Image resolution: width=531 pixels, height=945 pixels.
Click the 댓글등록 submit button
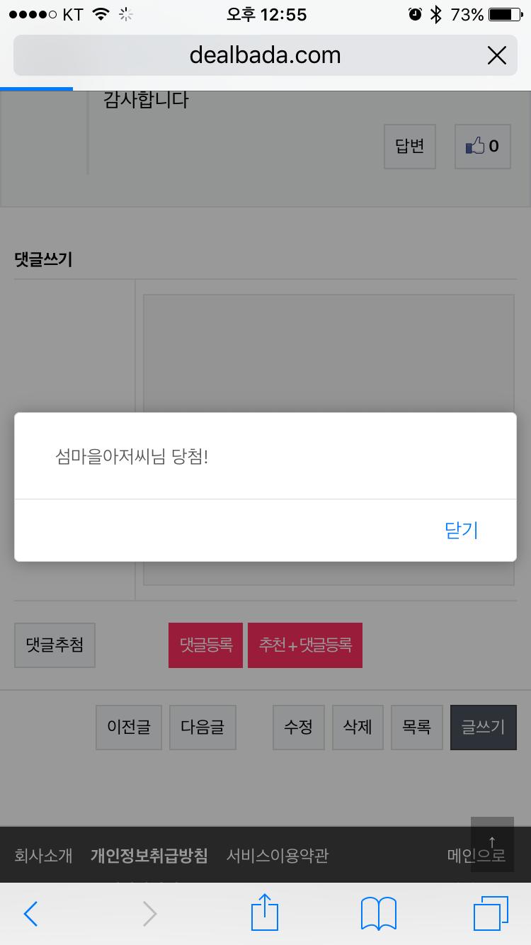click(205, 645)
